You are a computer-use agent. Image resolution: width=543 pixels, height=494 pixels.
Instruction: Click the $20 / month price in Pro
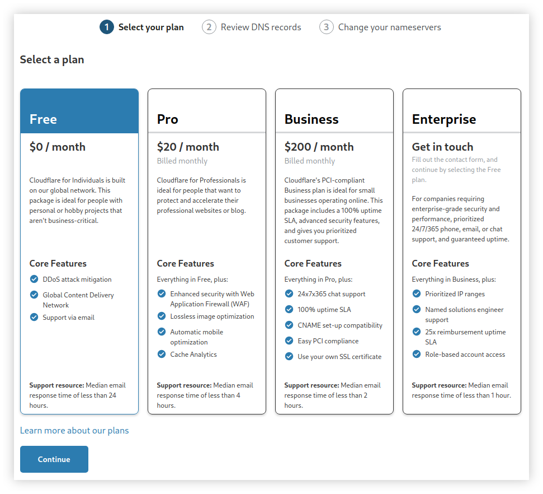(x=188, y=147)
